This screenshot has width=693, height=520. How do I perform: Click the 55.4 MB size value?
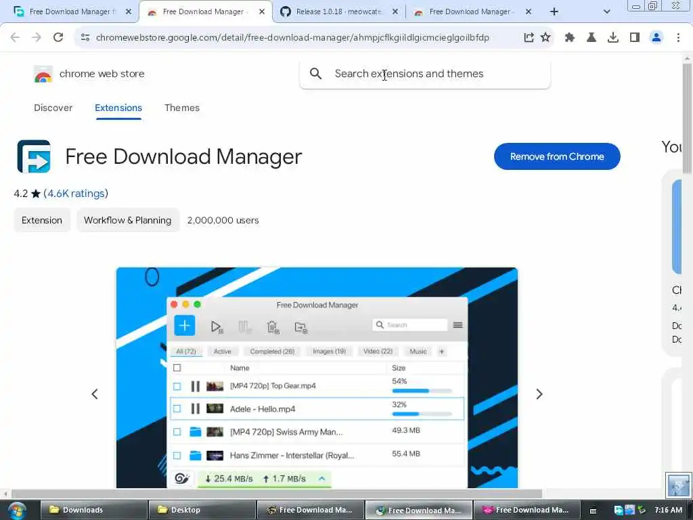click(x=406, y=454)
